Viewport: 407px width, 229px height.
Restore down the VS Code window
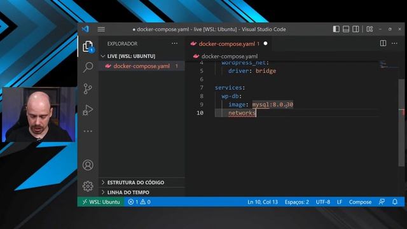click(390, 29)
